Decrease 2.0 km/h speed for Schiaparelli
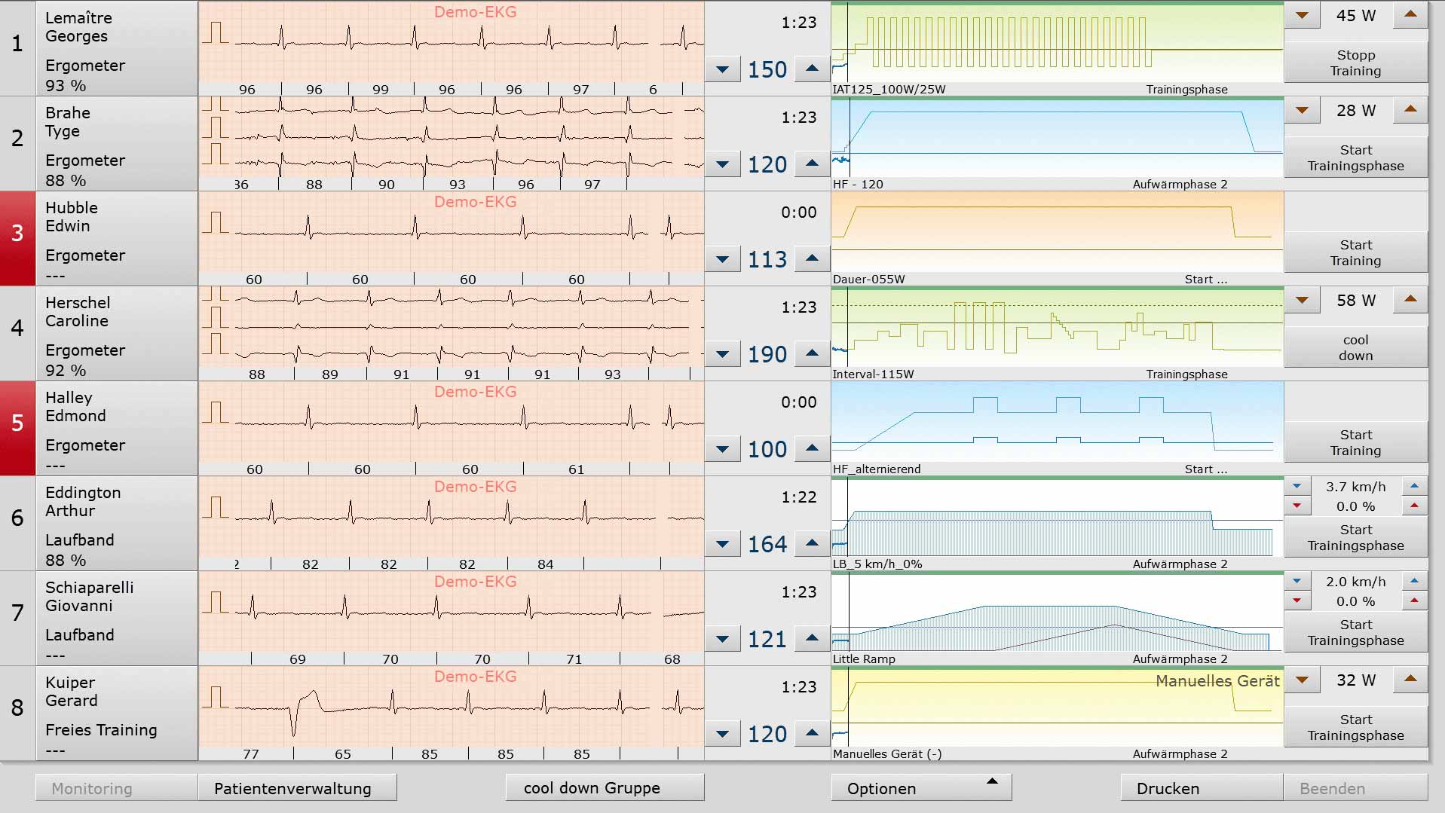 (x=1297, y=582)
